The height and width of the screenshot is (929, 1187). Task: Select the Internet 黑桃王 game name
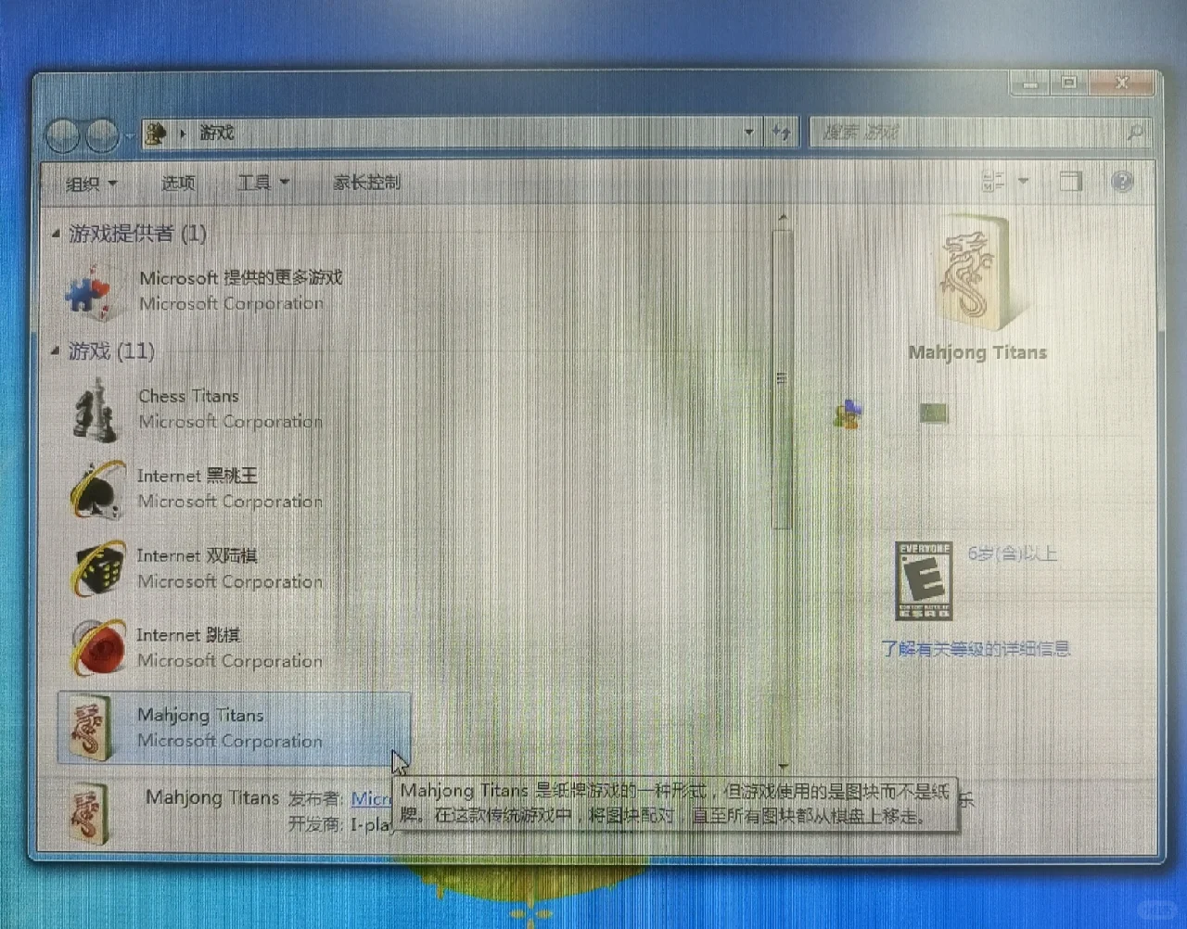(197, 476)
